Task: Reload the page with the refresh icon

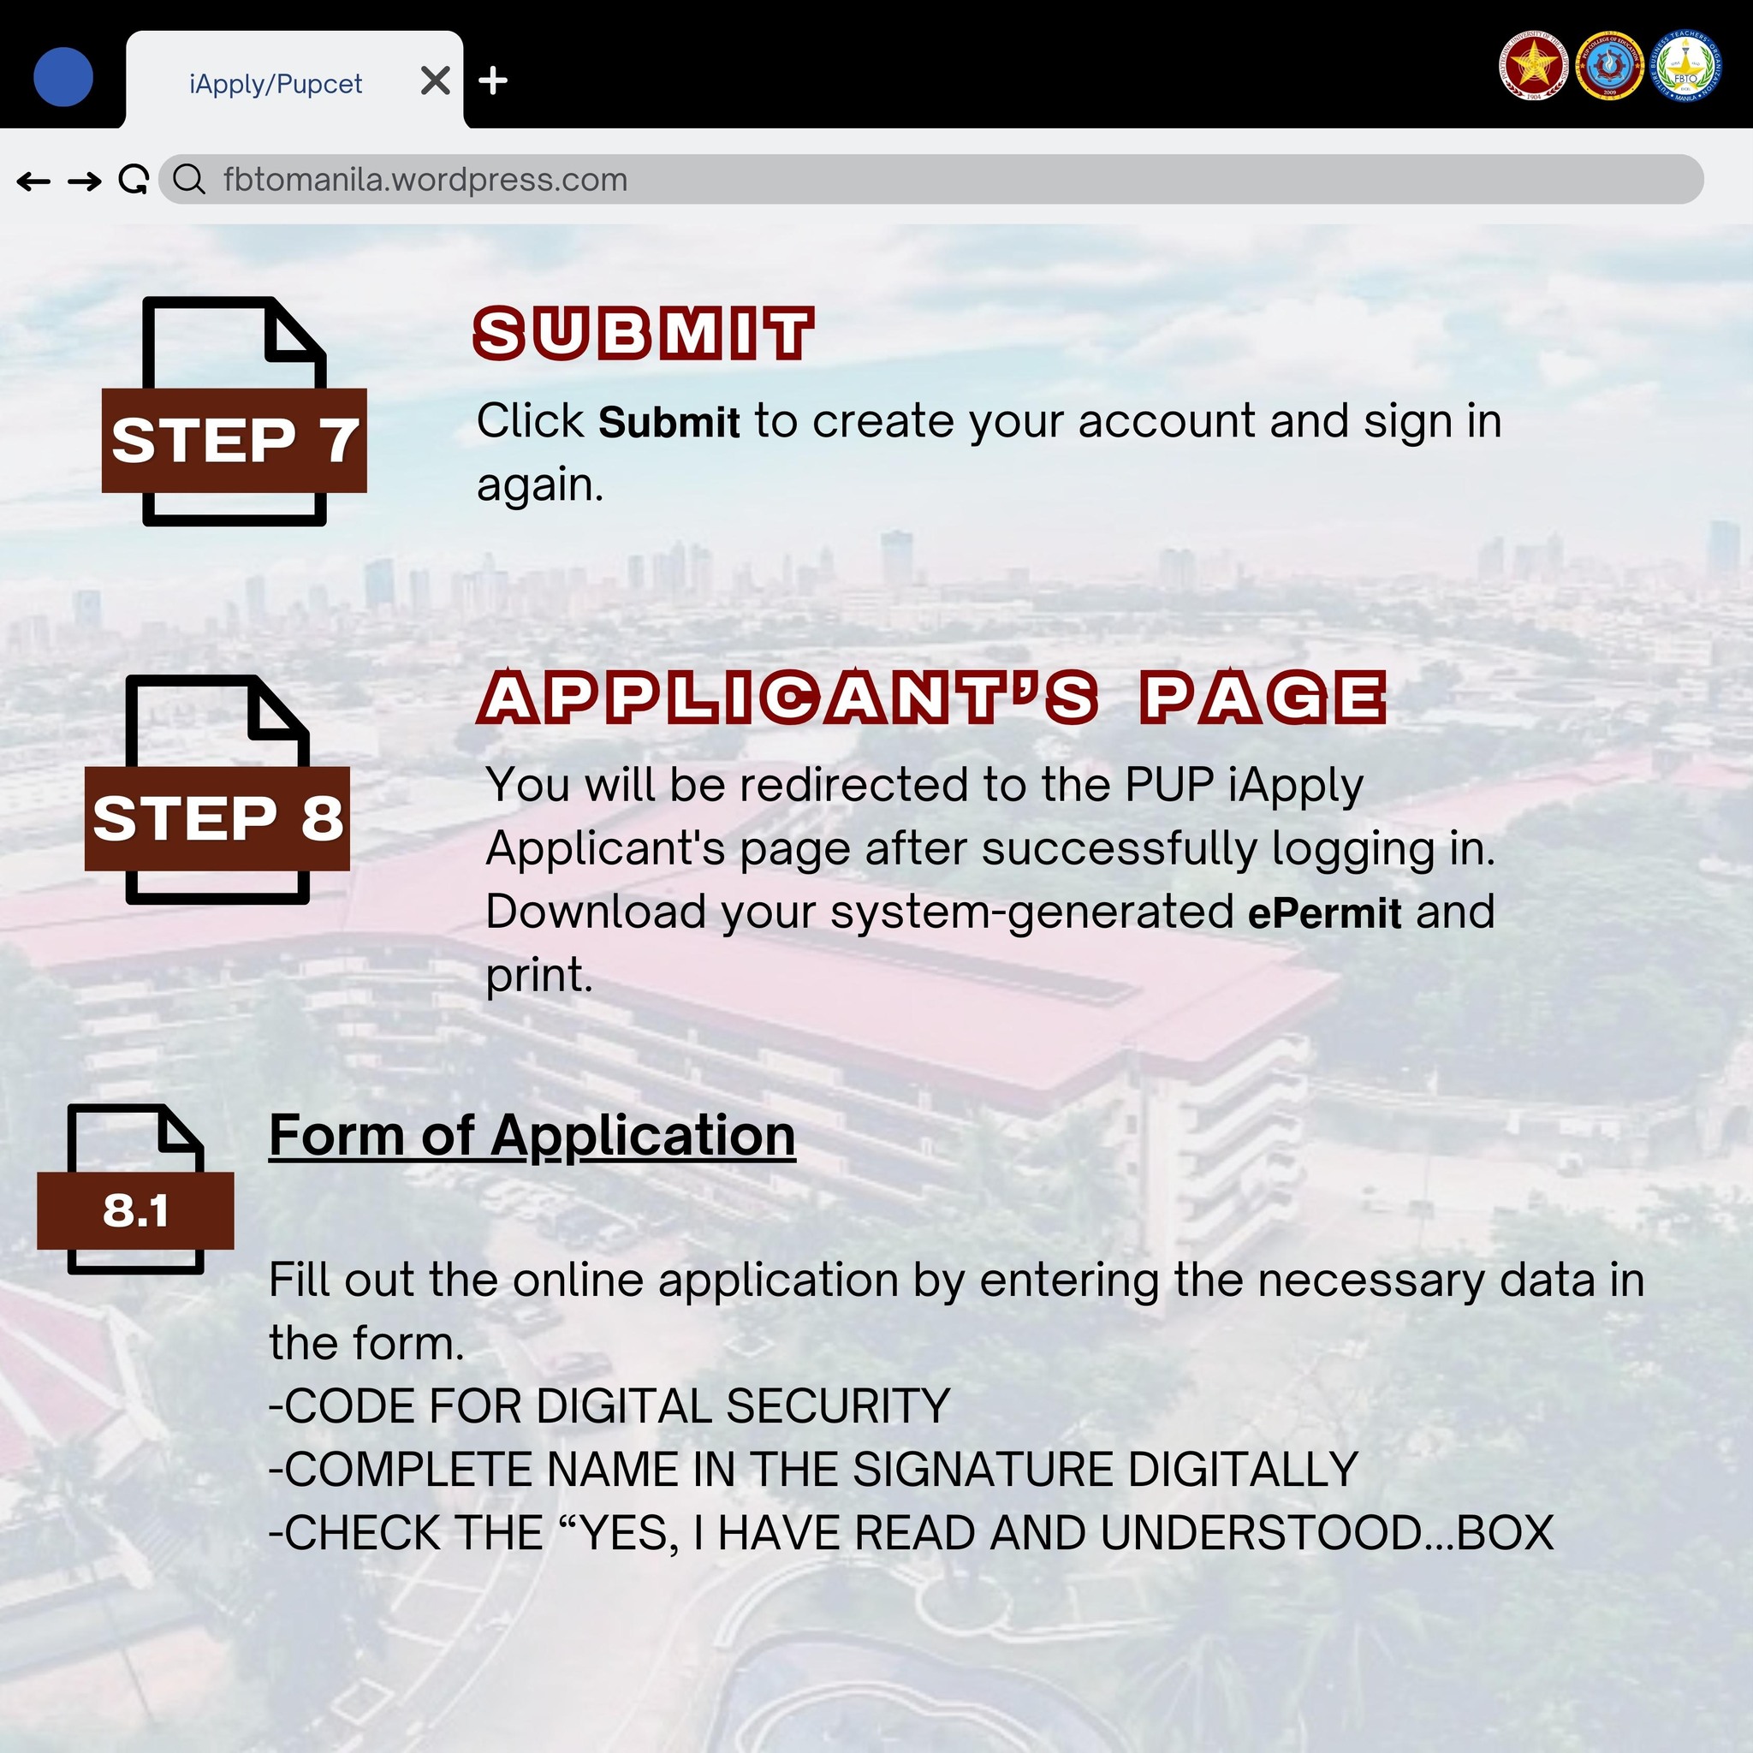Action: pos(134,180)
